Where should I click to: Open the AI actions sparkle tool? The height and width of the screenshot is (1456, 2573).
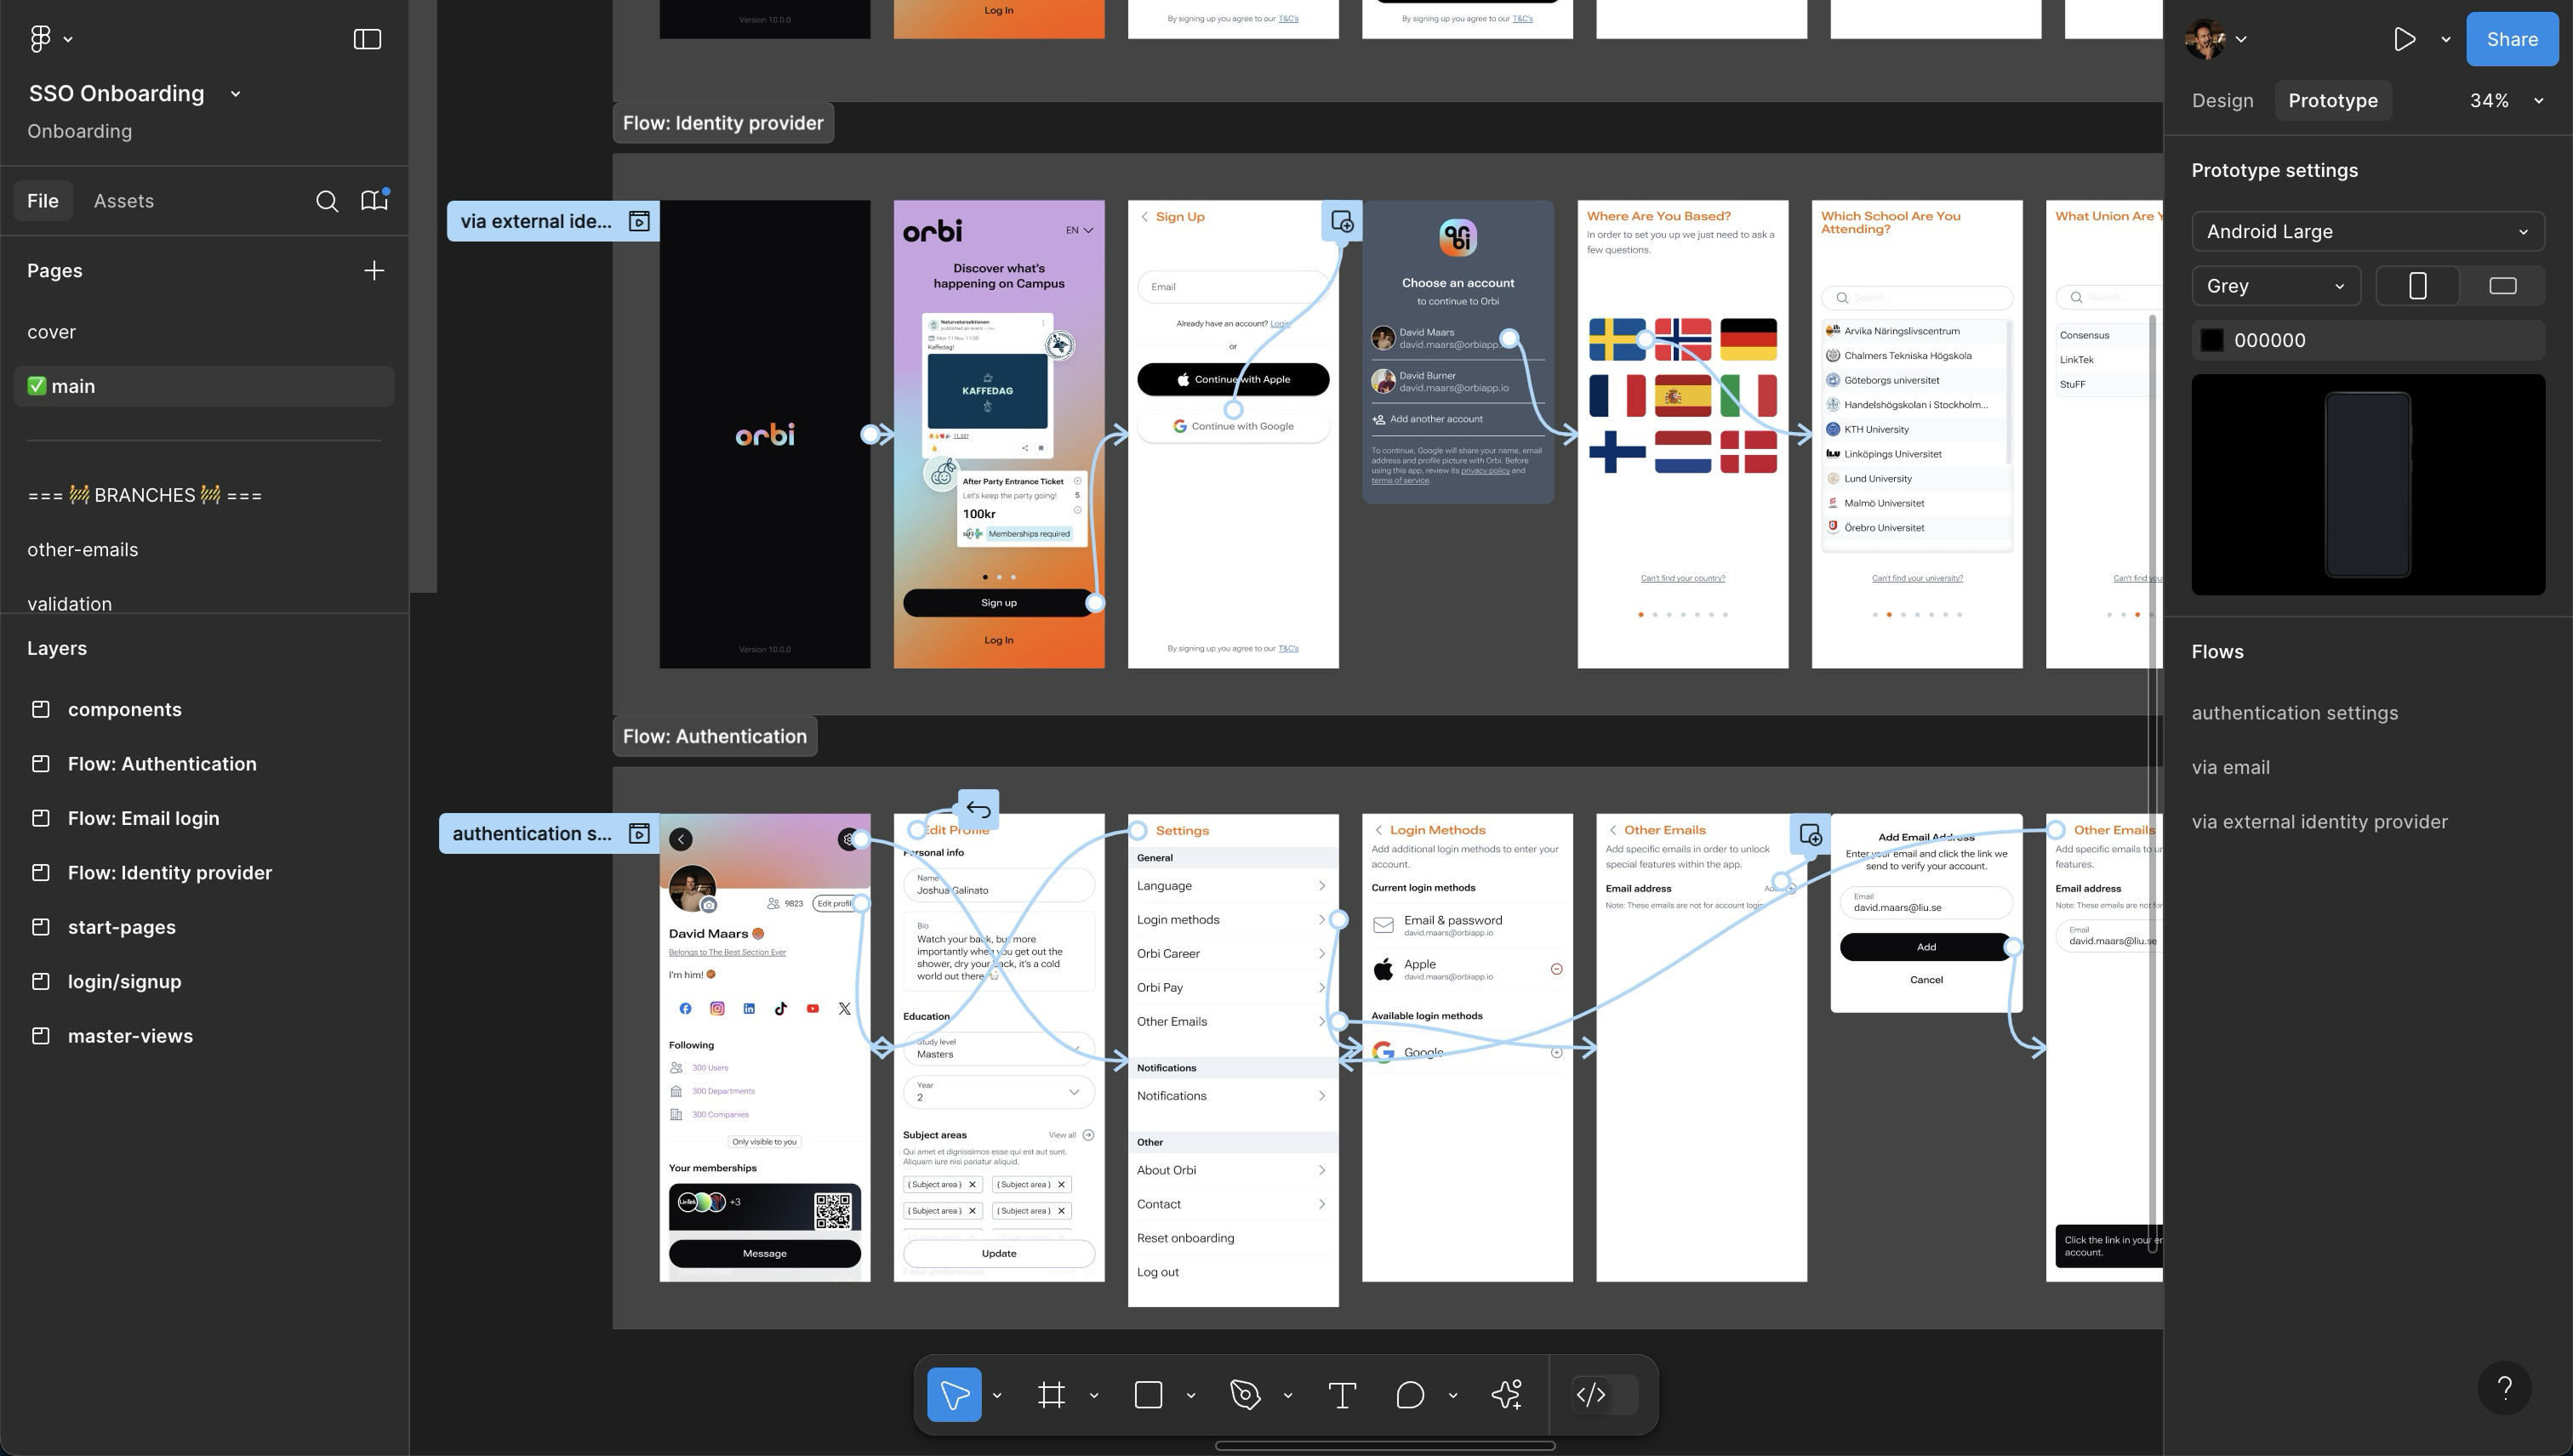click(x=1507, y=1394)
